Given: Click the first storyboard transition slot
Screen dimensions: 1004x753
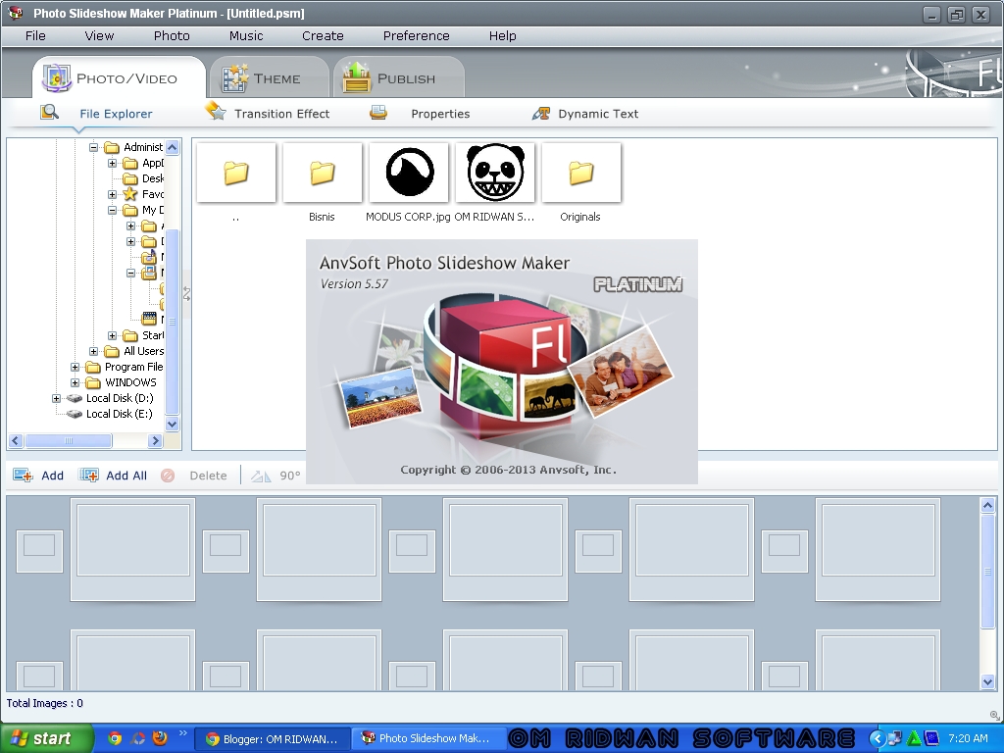Looking at the screenshot, I should (39, 551).
